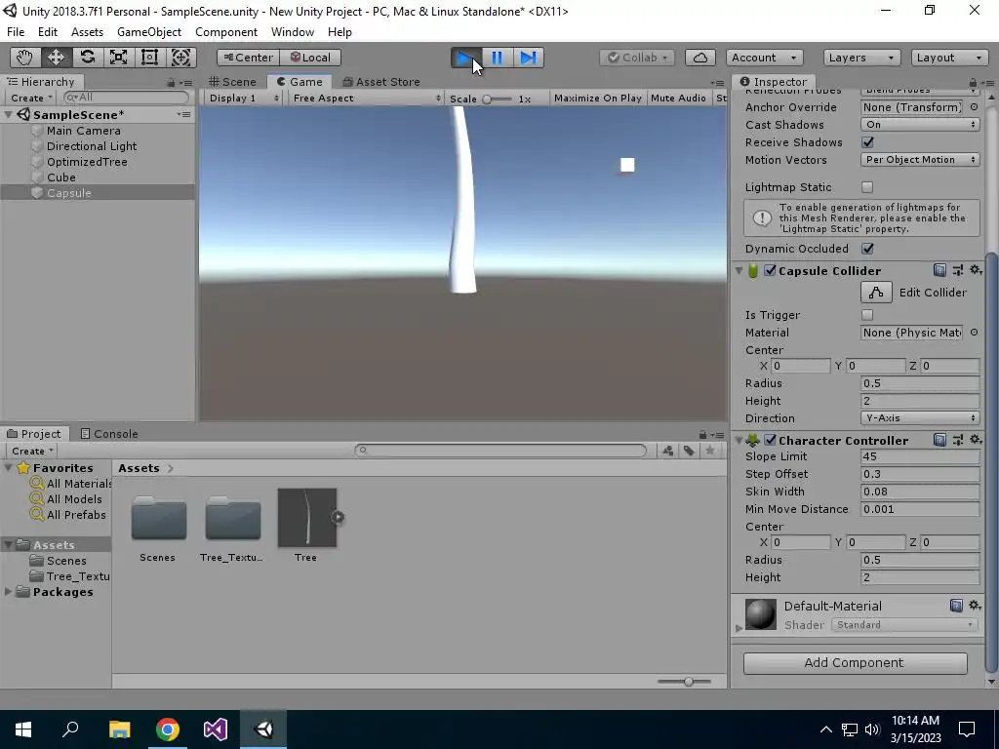Adjust Project icon size slider

pos(684,682)
